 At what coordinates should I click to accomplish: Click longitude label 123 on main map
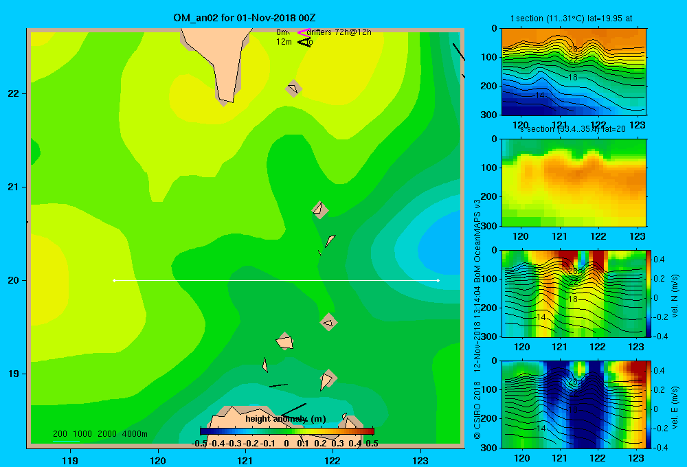click(420, 460)
